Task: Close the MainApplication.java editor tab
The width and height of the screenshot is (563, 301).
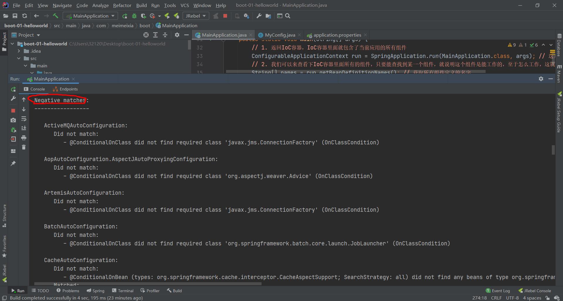Action: pyautogui.click(x=251, y=35)
